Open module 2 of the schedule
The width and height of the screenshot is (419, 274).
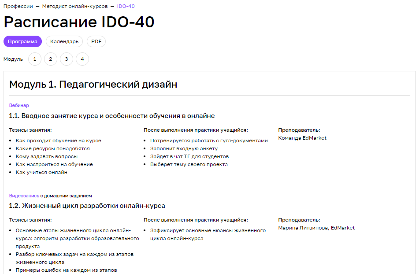coord(51,59)
